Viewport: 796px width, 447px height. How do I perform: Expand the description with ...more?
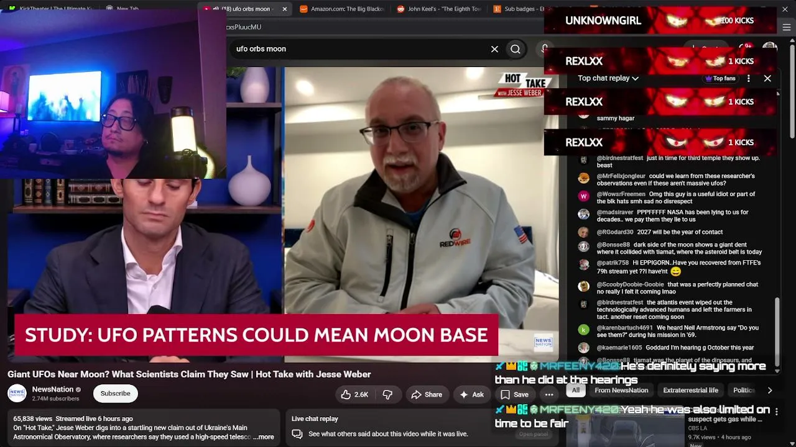click(x=264, y=437)
